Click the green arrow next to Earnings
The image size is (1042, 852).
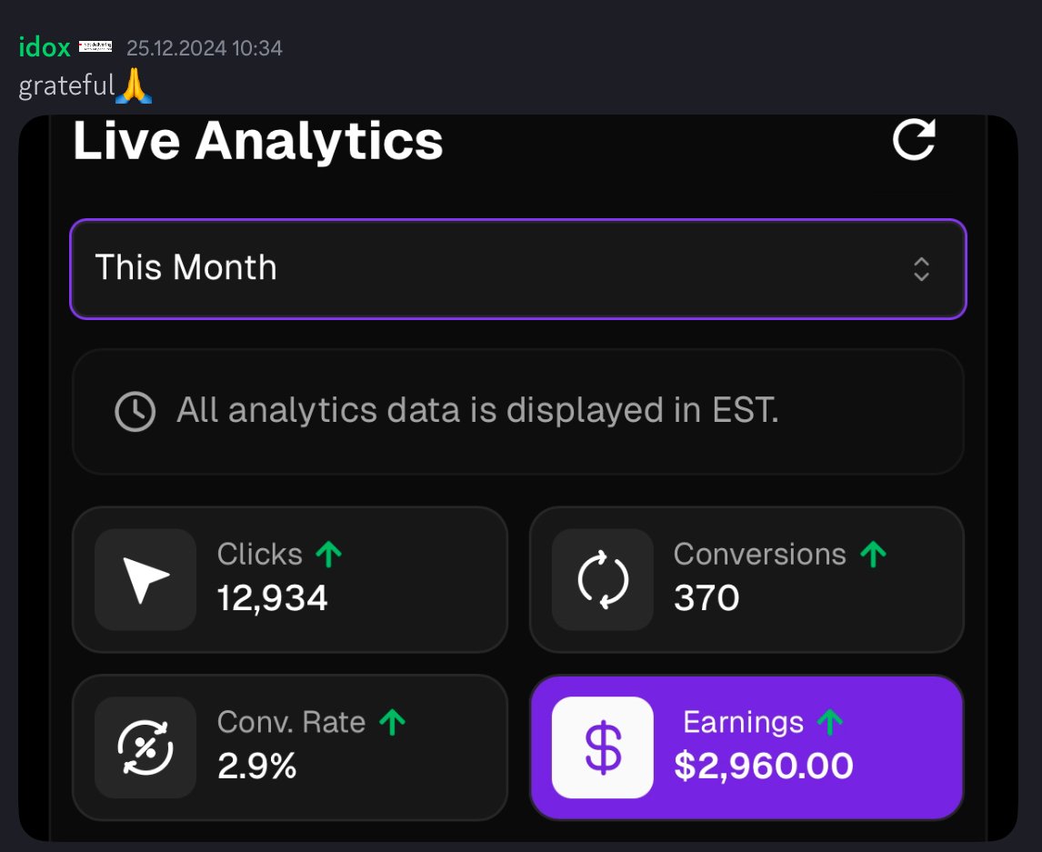830,722
